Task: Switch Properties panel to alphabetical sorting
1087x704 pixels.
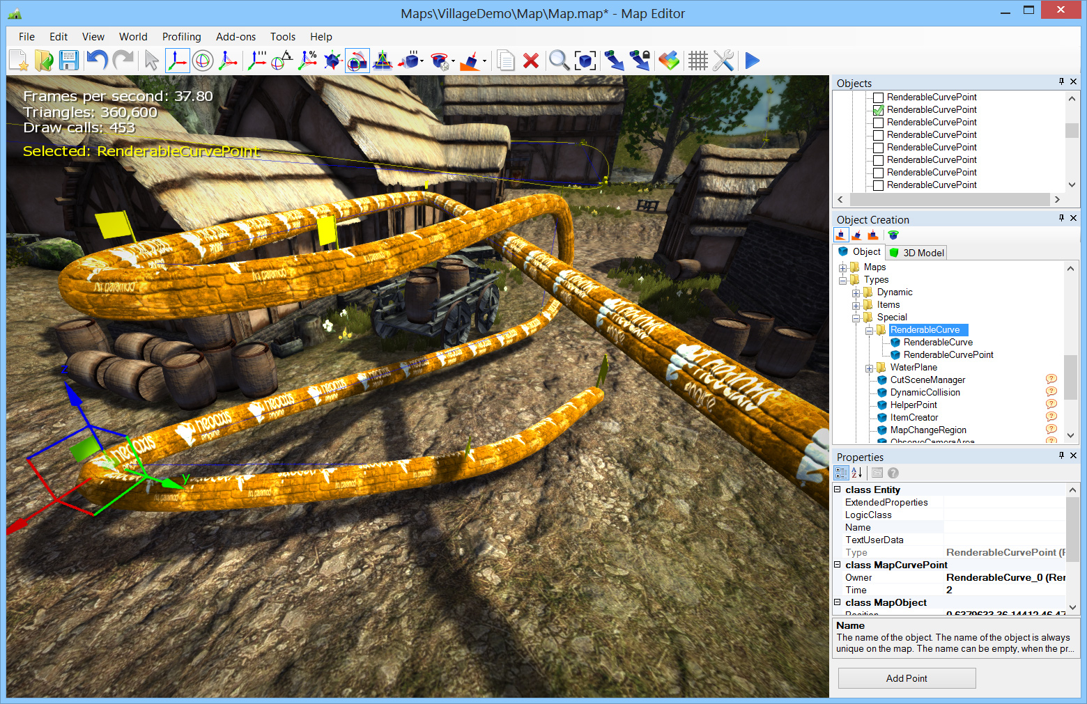Action: point(857,473)
